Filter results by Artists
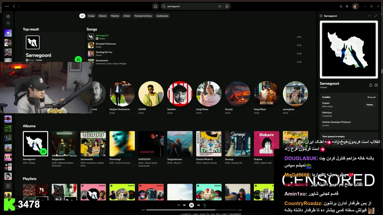Viewport: 383px width, 215px height. pos(127,16)
